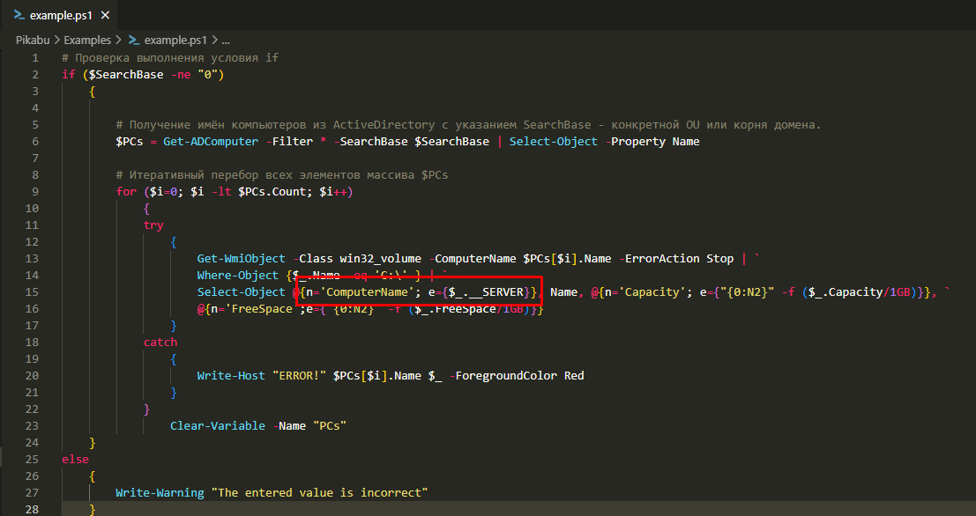Click Write-Host on line 20
Screen dimensions: 976x516
pos(231,376)
